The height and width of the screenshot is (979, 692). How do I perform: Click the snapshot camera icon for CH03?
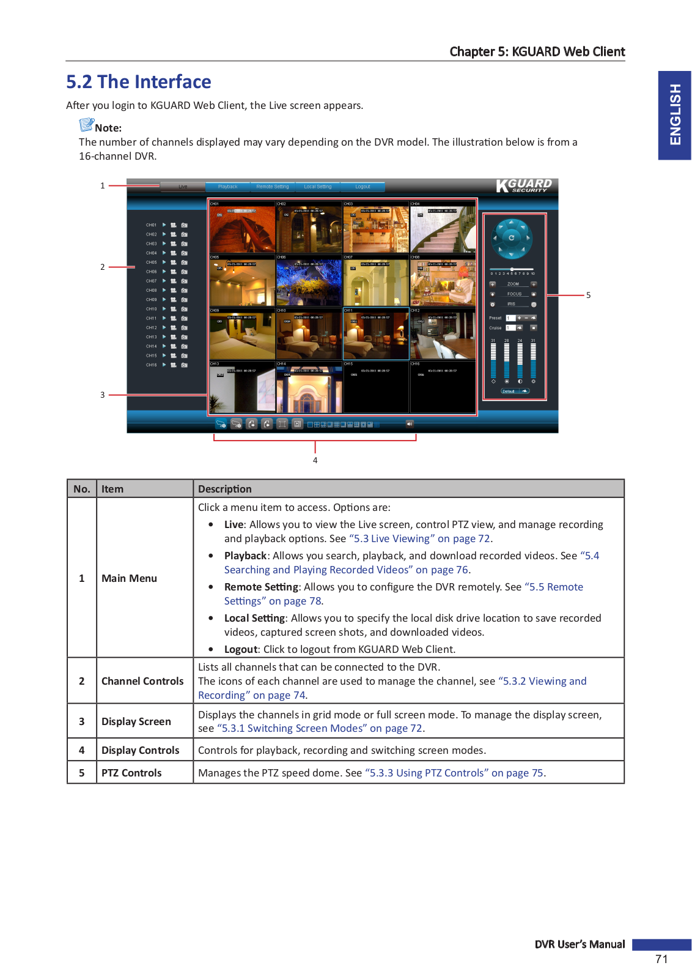coord(184,244)
